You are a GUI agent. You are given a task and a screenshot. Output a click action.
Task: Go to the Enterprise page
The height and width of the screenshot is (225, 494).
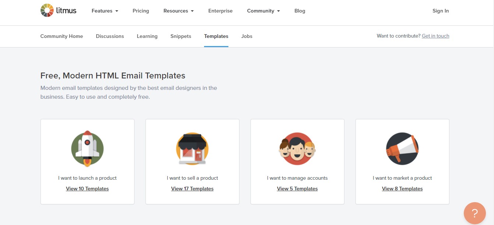click(220, 11)
